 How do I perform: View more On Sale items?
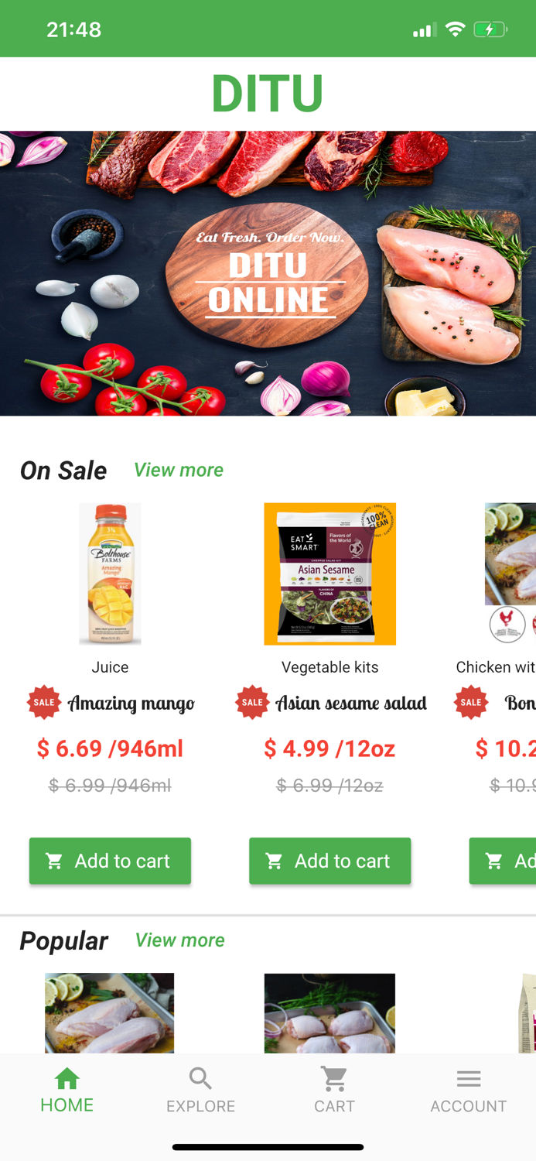point(179,470)
